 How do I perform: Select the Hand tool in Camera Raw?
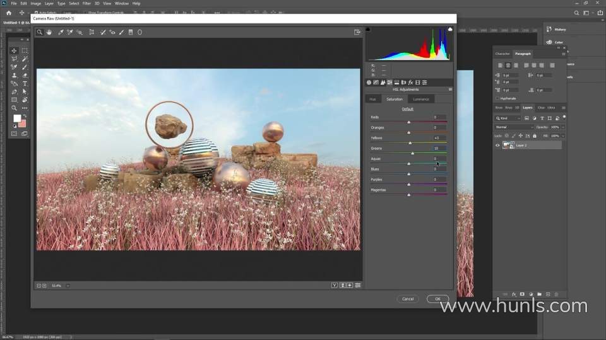49,32
